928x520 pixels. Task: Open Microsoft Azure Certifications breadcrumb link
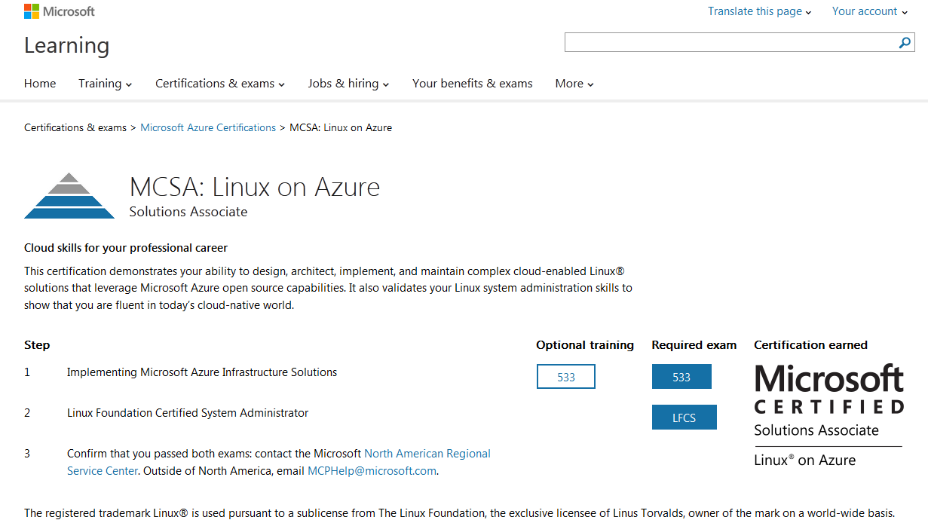pos(208,128)
